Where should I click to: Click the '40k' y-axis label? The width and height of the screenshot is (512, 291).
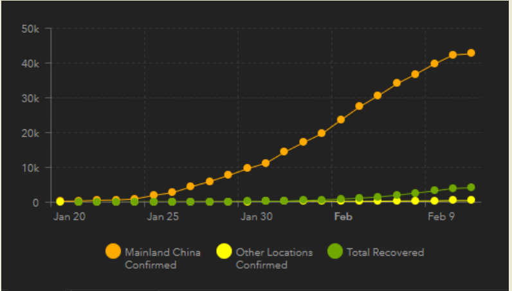coord(30,64)
